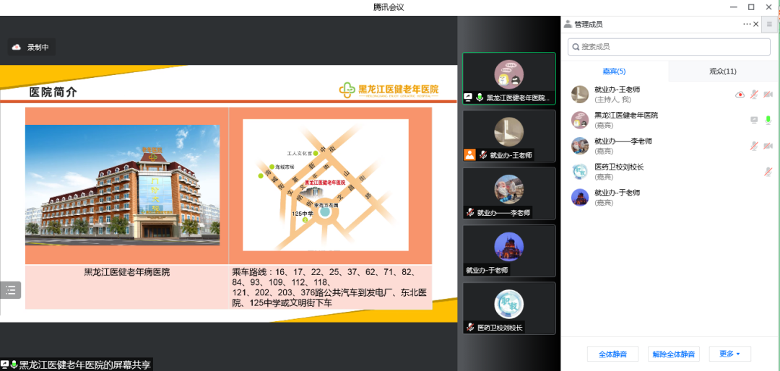Close the 管理成员 panel with the X

756,24
